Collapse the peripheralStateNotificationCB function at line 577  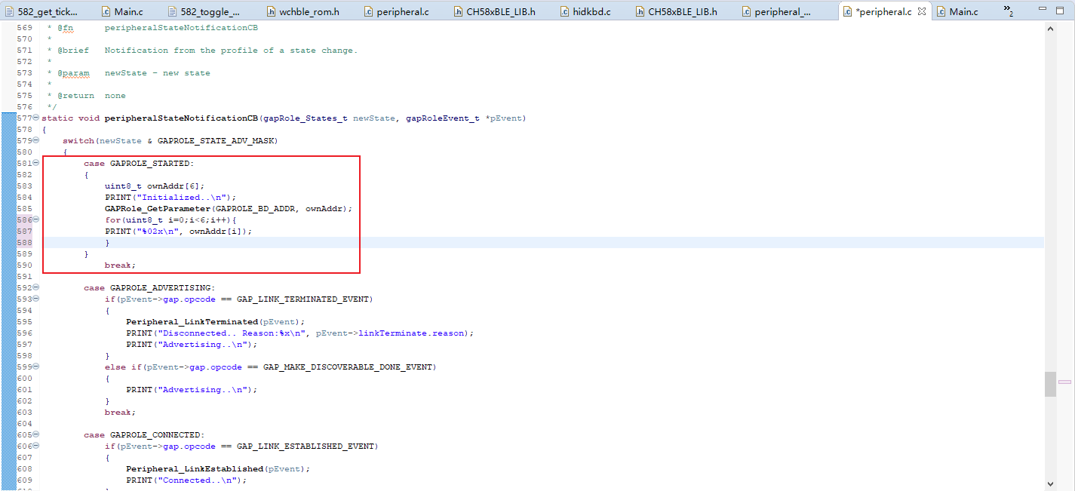coord(36,118)
